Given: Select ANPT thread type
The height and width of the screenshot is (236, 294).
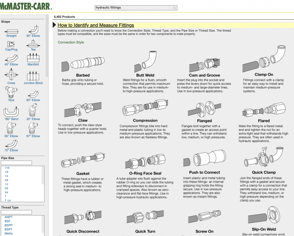Looking at the screenshot, I should [x=9, y=217].
